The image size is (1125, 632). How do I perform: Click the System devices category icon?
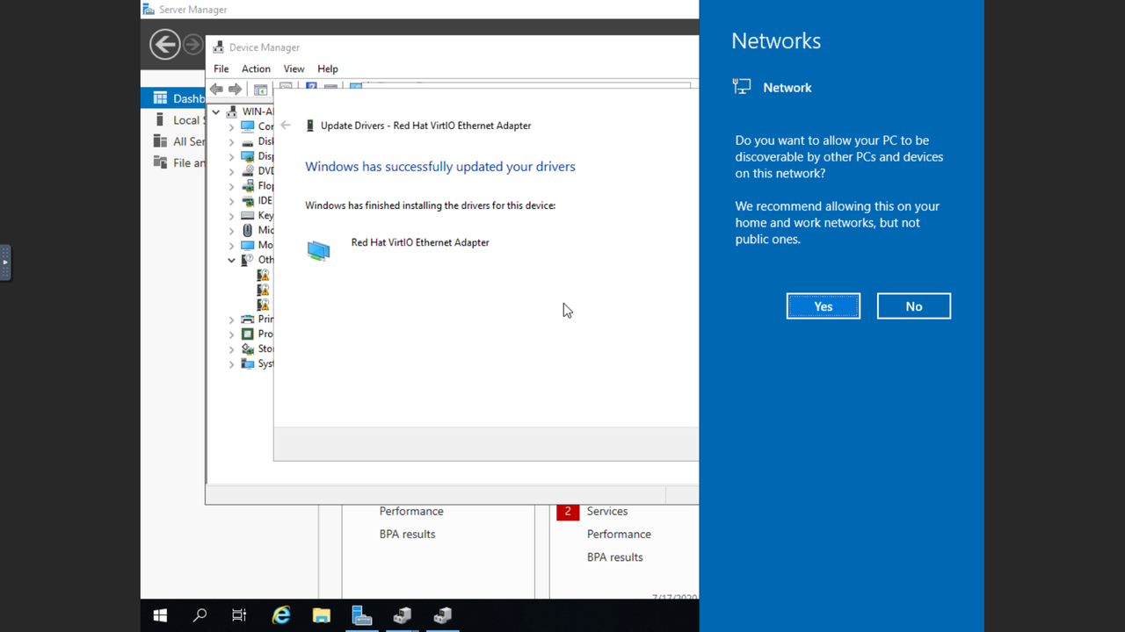click(248, 363)
